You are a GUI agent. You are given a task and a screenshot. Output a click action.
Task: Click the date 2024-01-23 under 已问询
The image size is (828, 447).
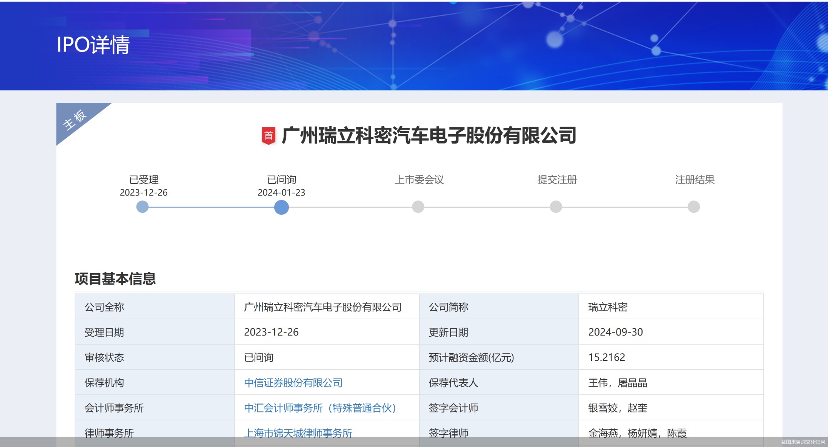282,192
